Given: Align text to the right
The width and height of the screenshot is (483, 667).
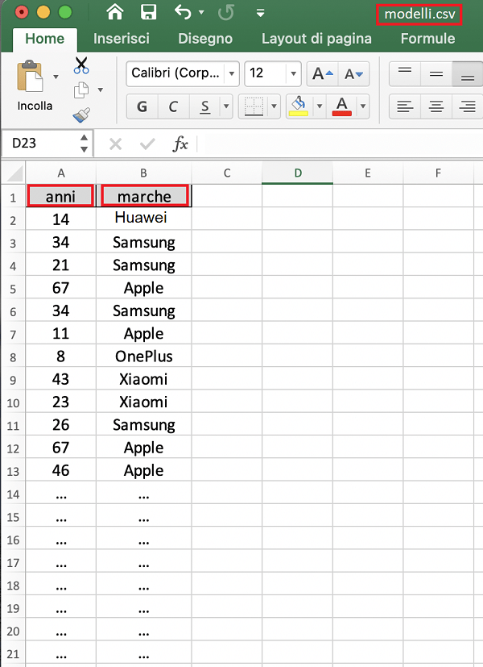Looking at the screenshot, I should pos(468,106).
